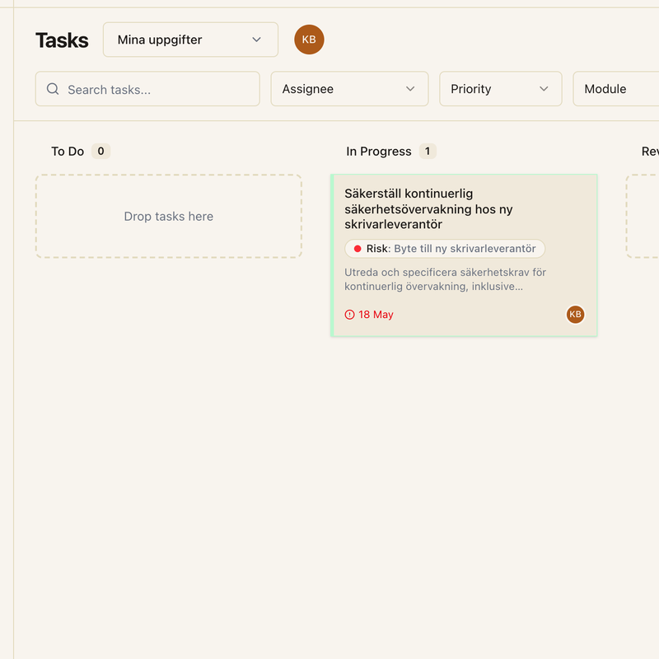Click the Drop tasks here area in To Do
The width and height of the screenshot is (659, 659).
pyautogui.click(x=169, y=216)
